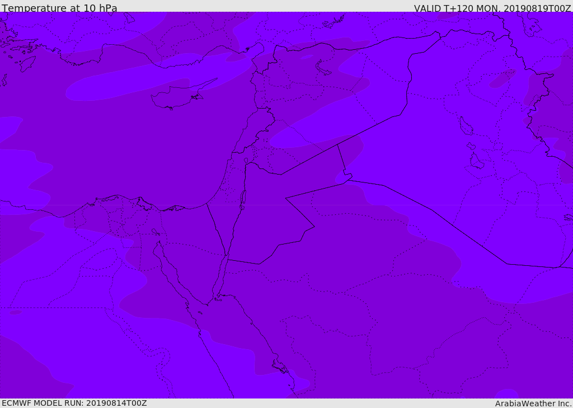This screenshot has height=408, width=573.
Task: Click the 'Temperature at 10 hPa' title text
Action: click(x=59, y=8)
